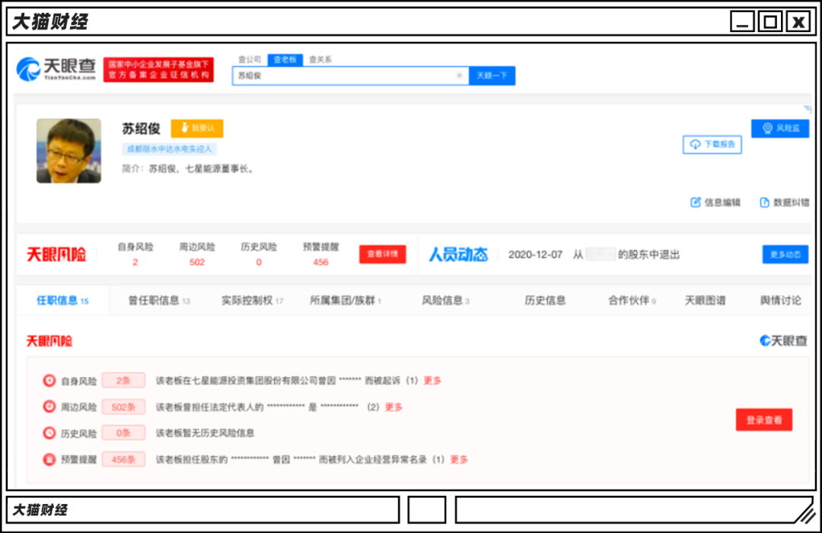Viewport: 822px width, 533px height.
Task: Clear the search box with the X icon
Action: click(x=459, y=75)
